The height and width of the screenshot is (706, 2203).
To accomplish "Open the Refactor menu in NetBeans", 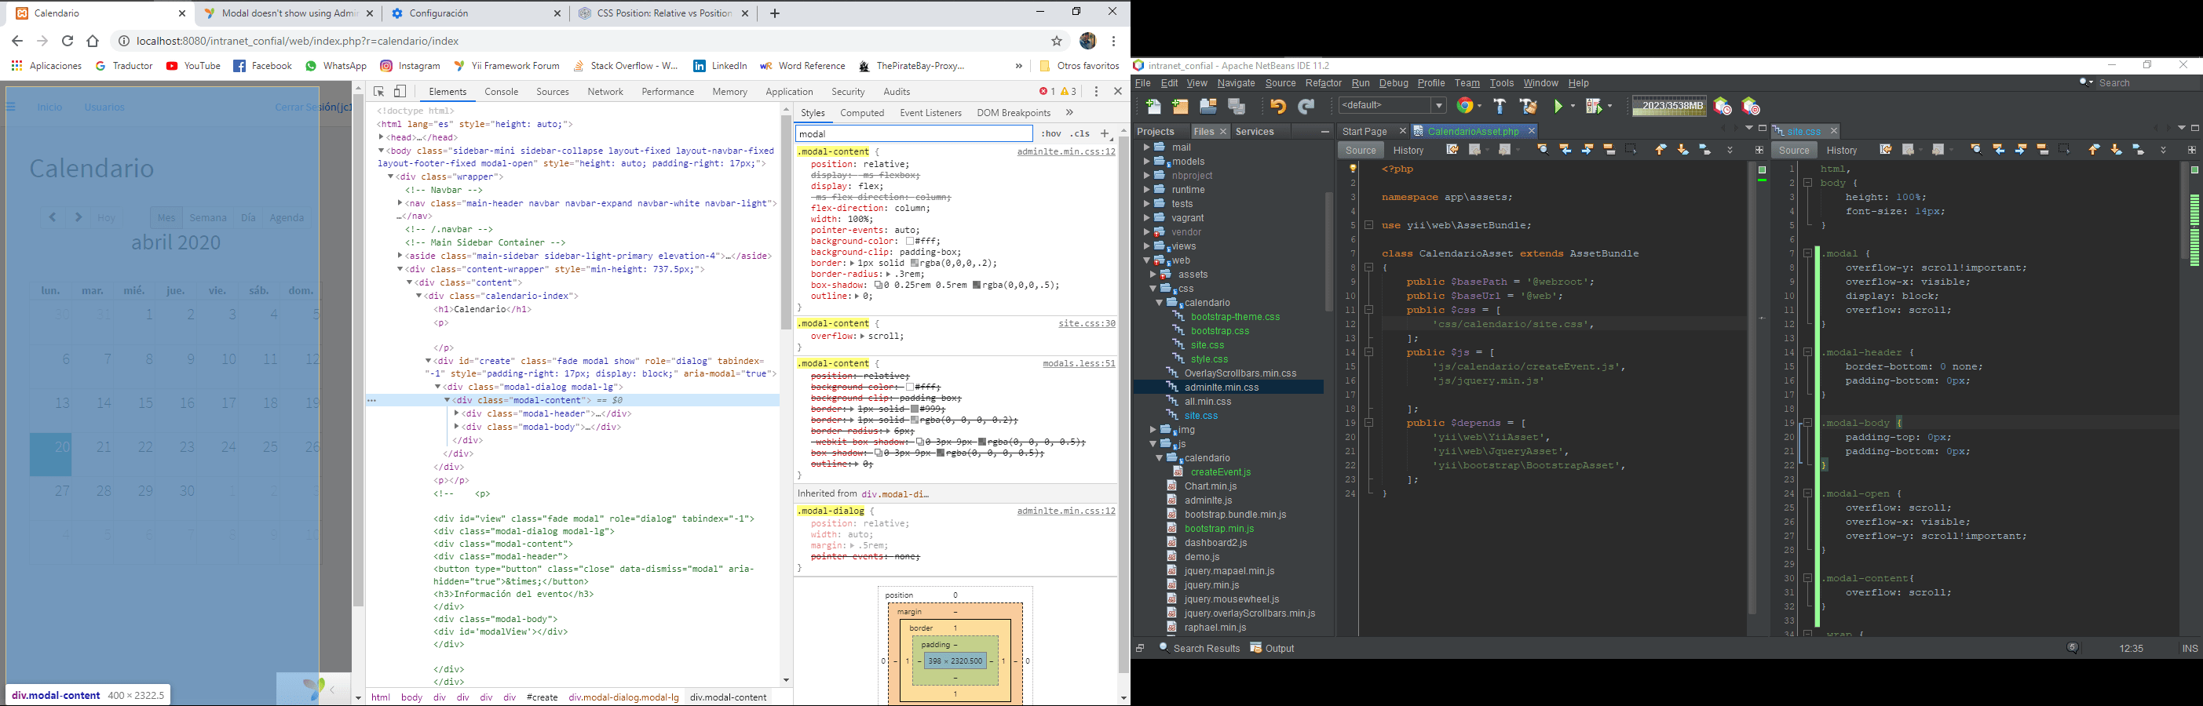I will click(1323, 83).
